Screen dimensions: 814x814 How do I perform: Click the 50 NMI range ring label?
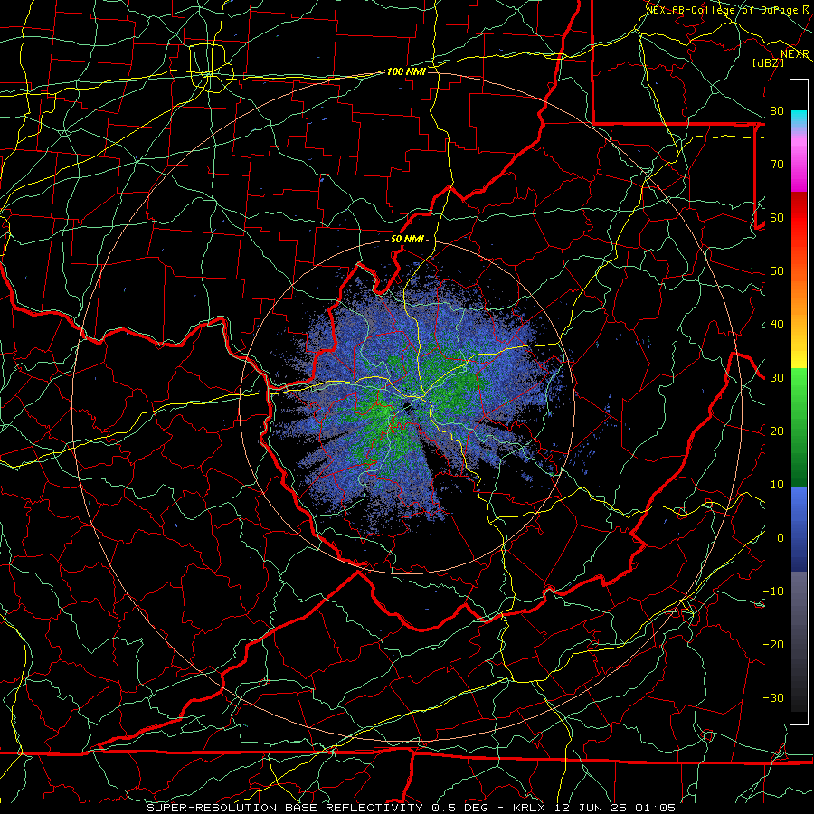pos(407,240)
